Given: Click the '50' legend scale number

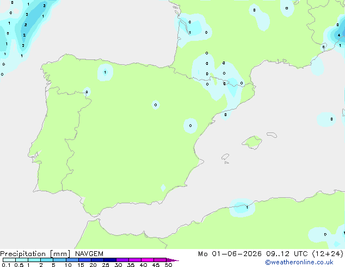Looking at the screenshot, I should coord(168,265).
